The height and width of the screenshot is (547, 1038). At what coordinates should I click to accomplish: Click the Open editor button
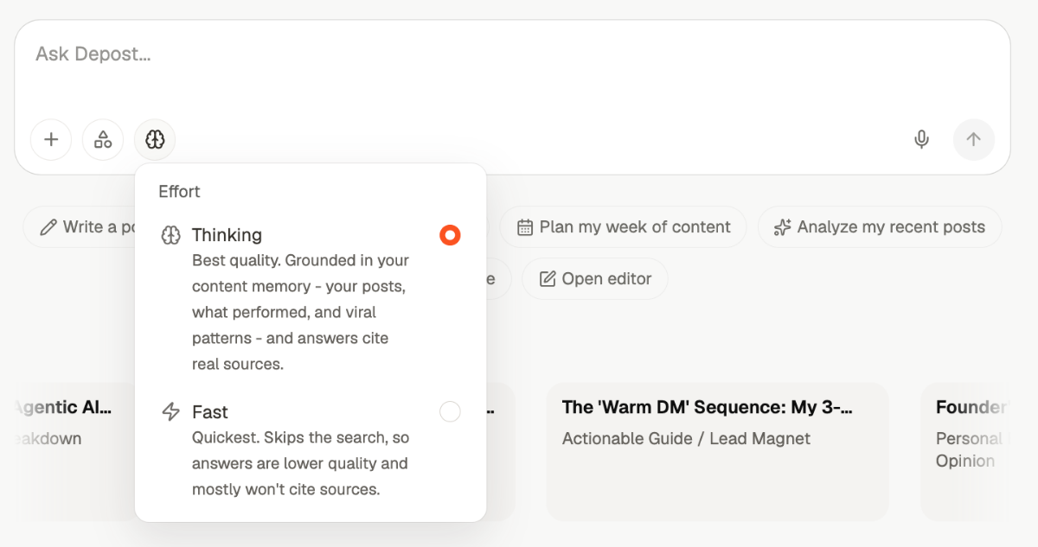pyautogui.click(x=595, y=279)
